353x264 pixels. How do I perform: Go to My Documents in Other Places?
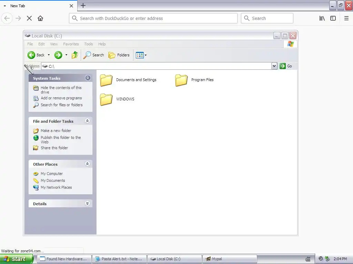coord(53,180)
